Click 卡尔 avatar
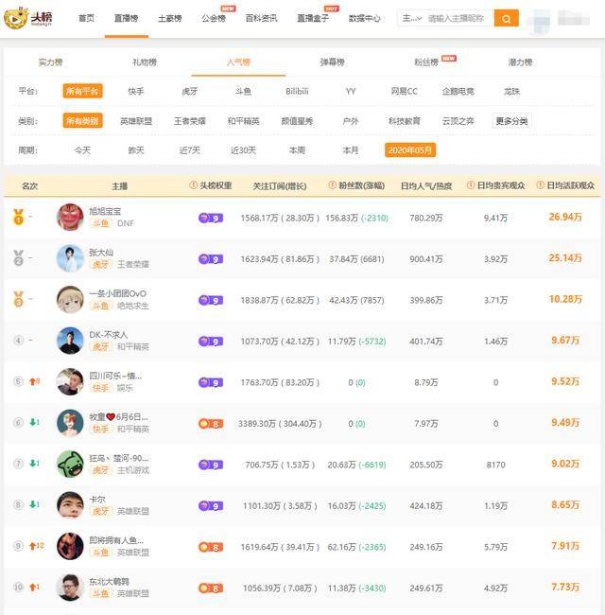 point(70,505)
